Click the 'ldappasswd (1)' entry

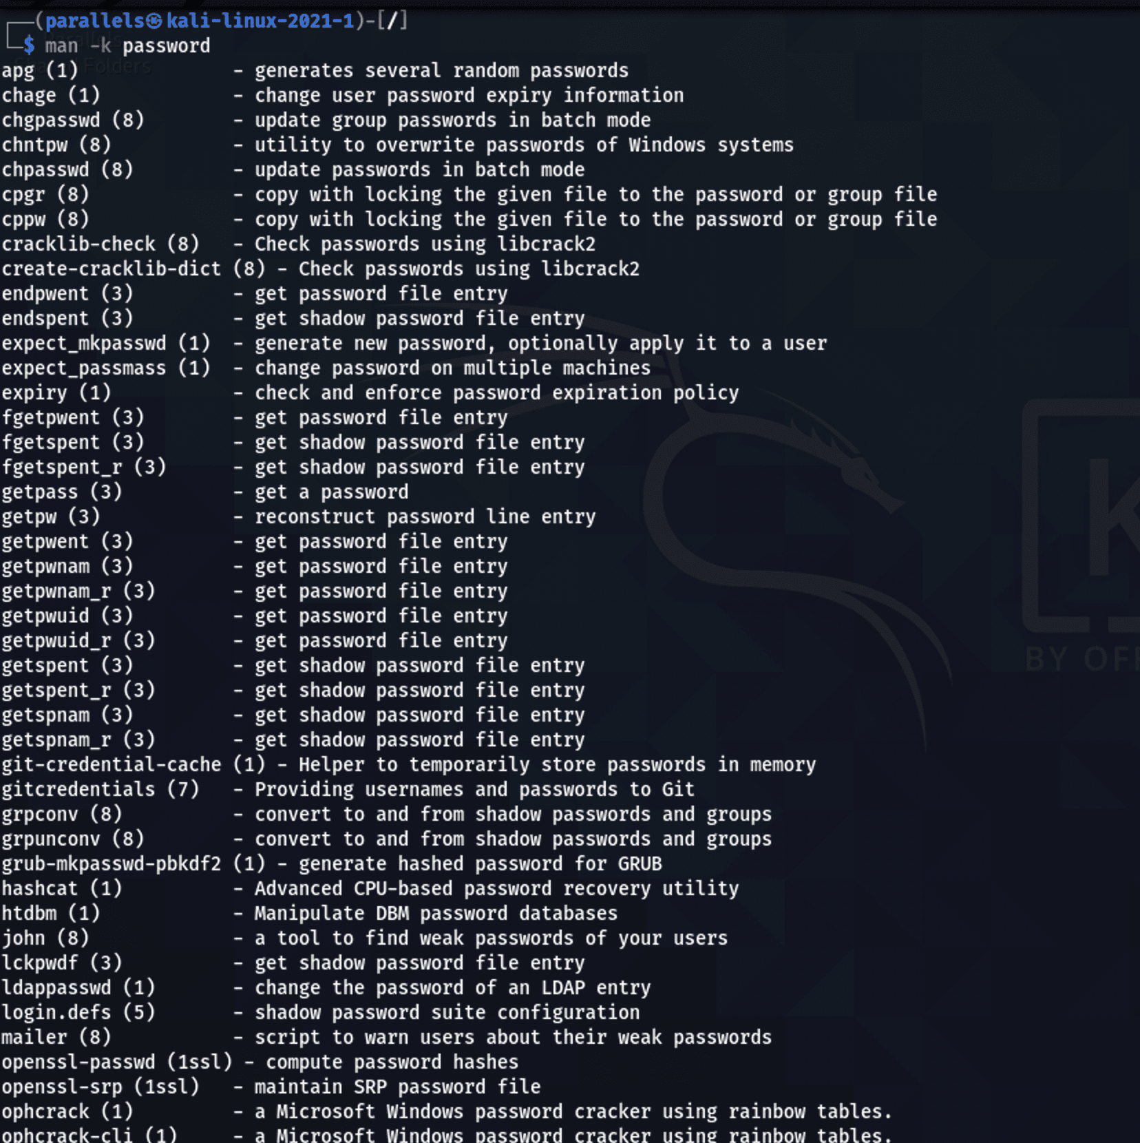click(78, 988)
